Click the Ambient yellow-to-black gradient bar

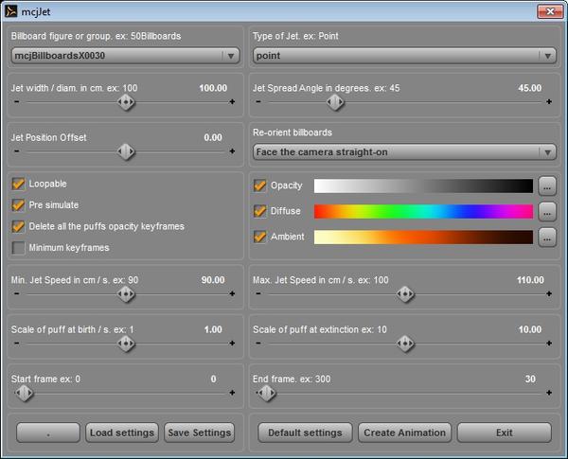[423, 237]
